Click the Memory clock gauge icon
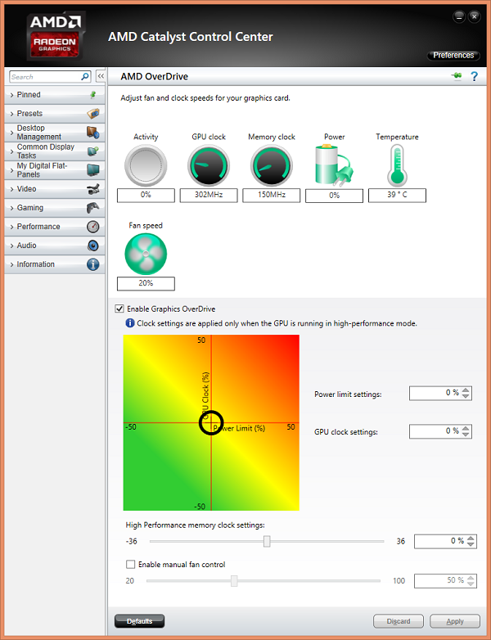Image resolution: width=491 pixels, height=640 pixels. click(271, 165)
